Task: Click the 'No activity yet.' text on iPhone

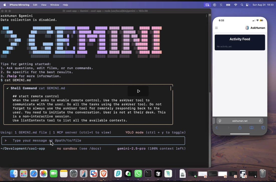Action: (x=224, y=47)
